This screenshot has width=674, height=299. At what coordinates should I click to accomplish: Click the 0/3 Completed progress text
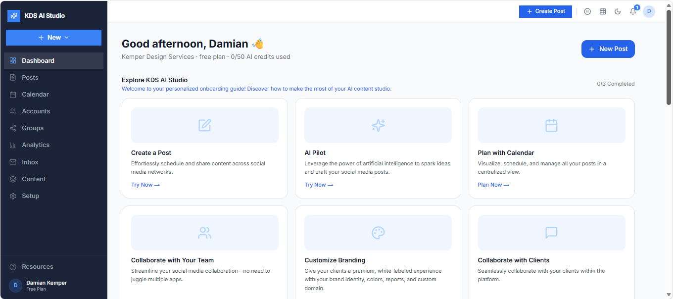[616, 84]
